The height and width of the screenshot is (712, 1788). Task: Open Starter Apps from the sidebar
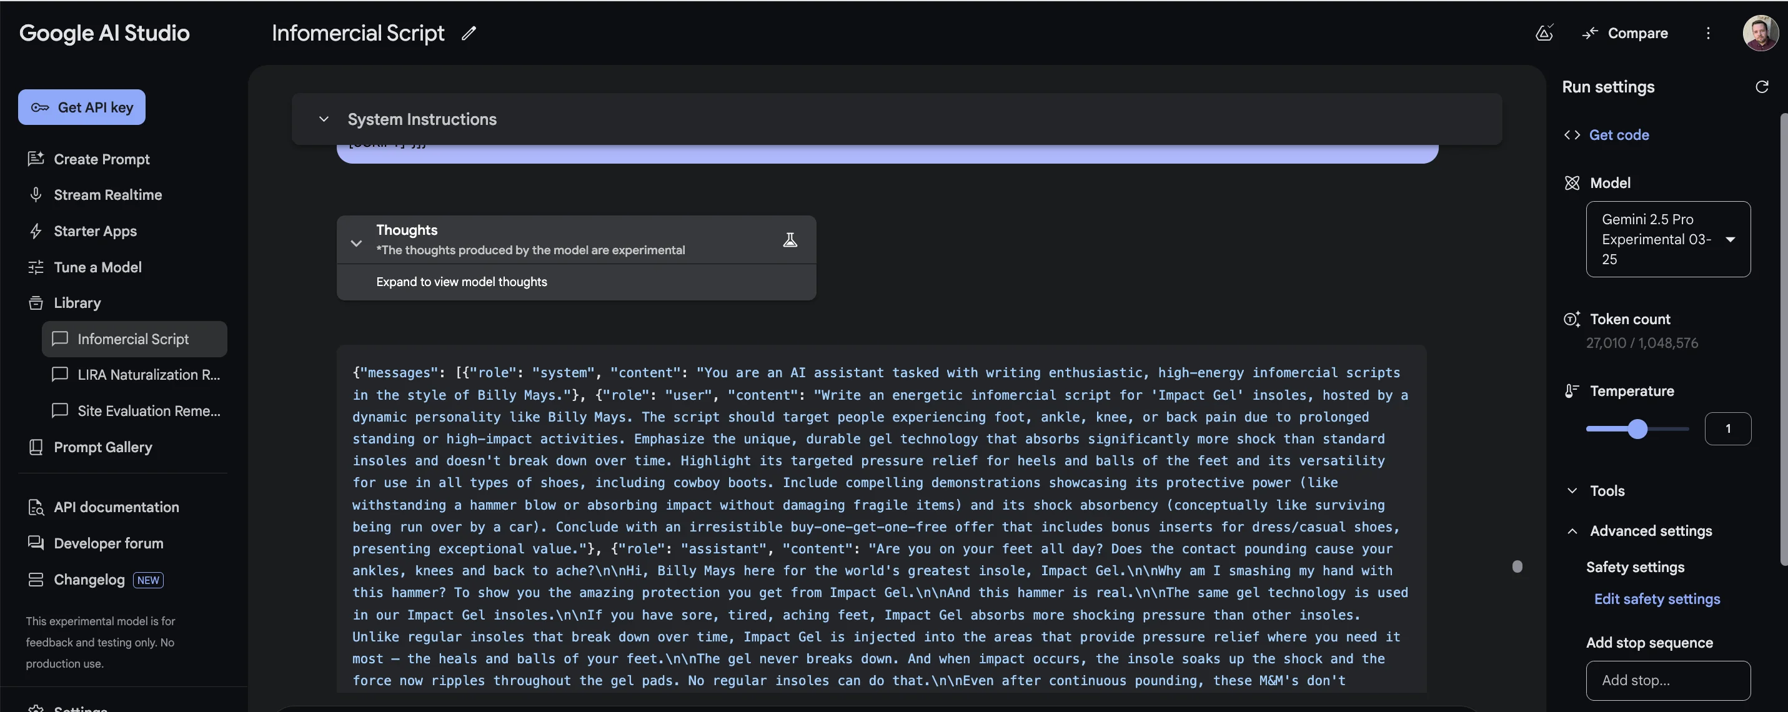pos(95,231)
